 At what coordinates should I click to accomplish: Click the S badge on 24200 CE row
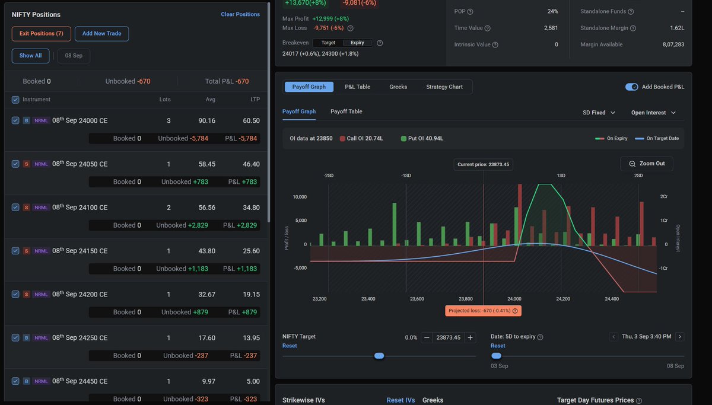click(x=26, y=294)
